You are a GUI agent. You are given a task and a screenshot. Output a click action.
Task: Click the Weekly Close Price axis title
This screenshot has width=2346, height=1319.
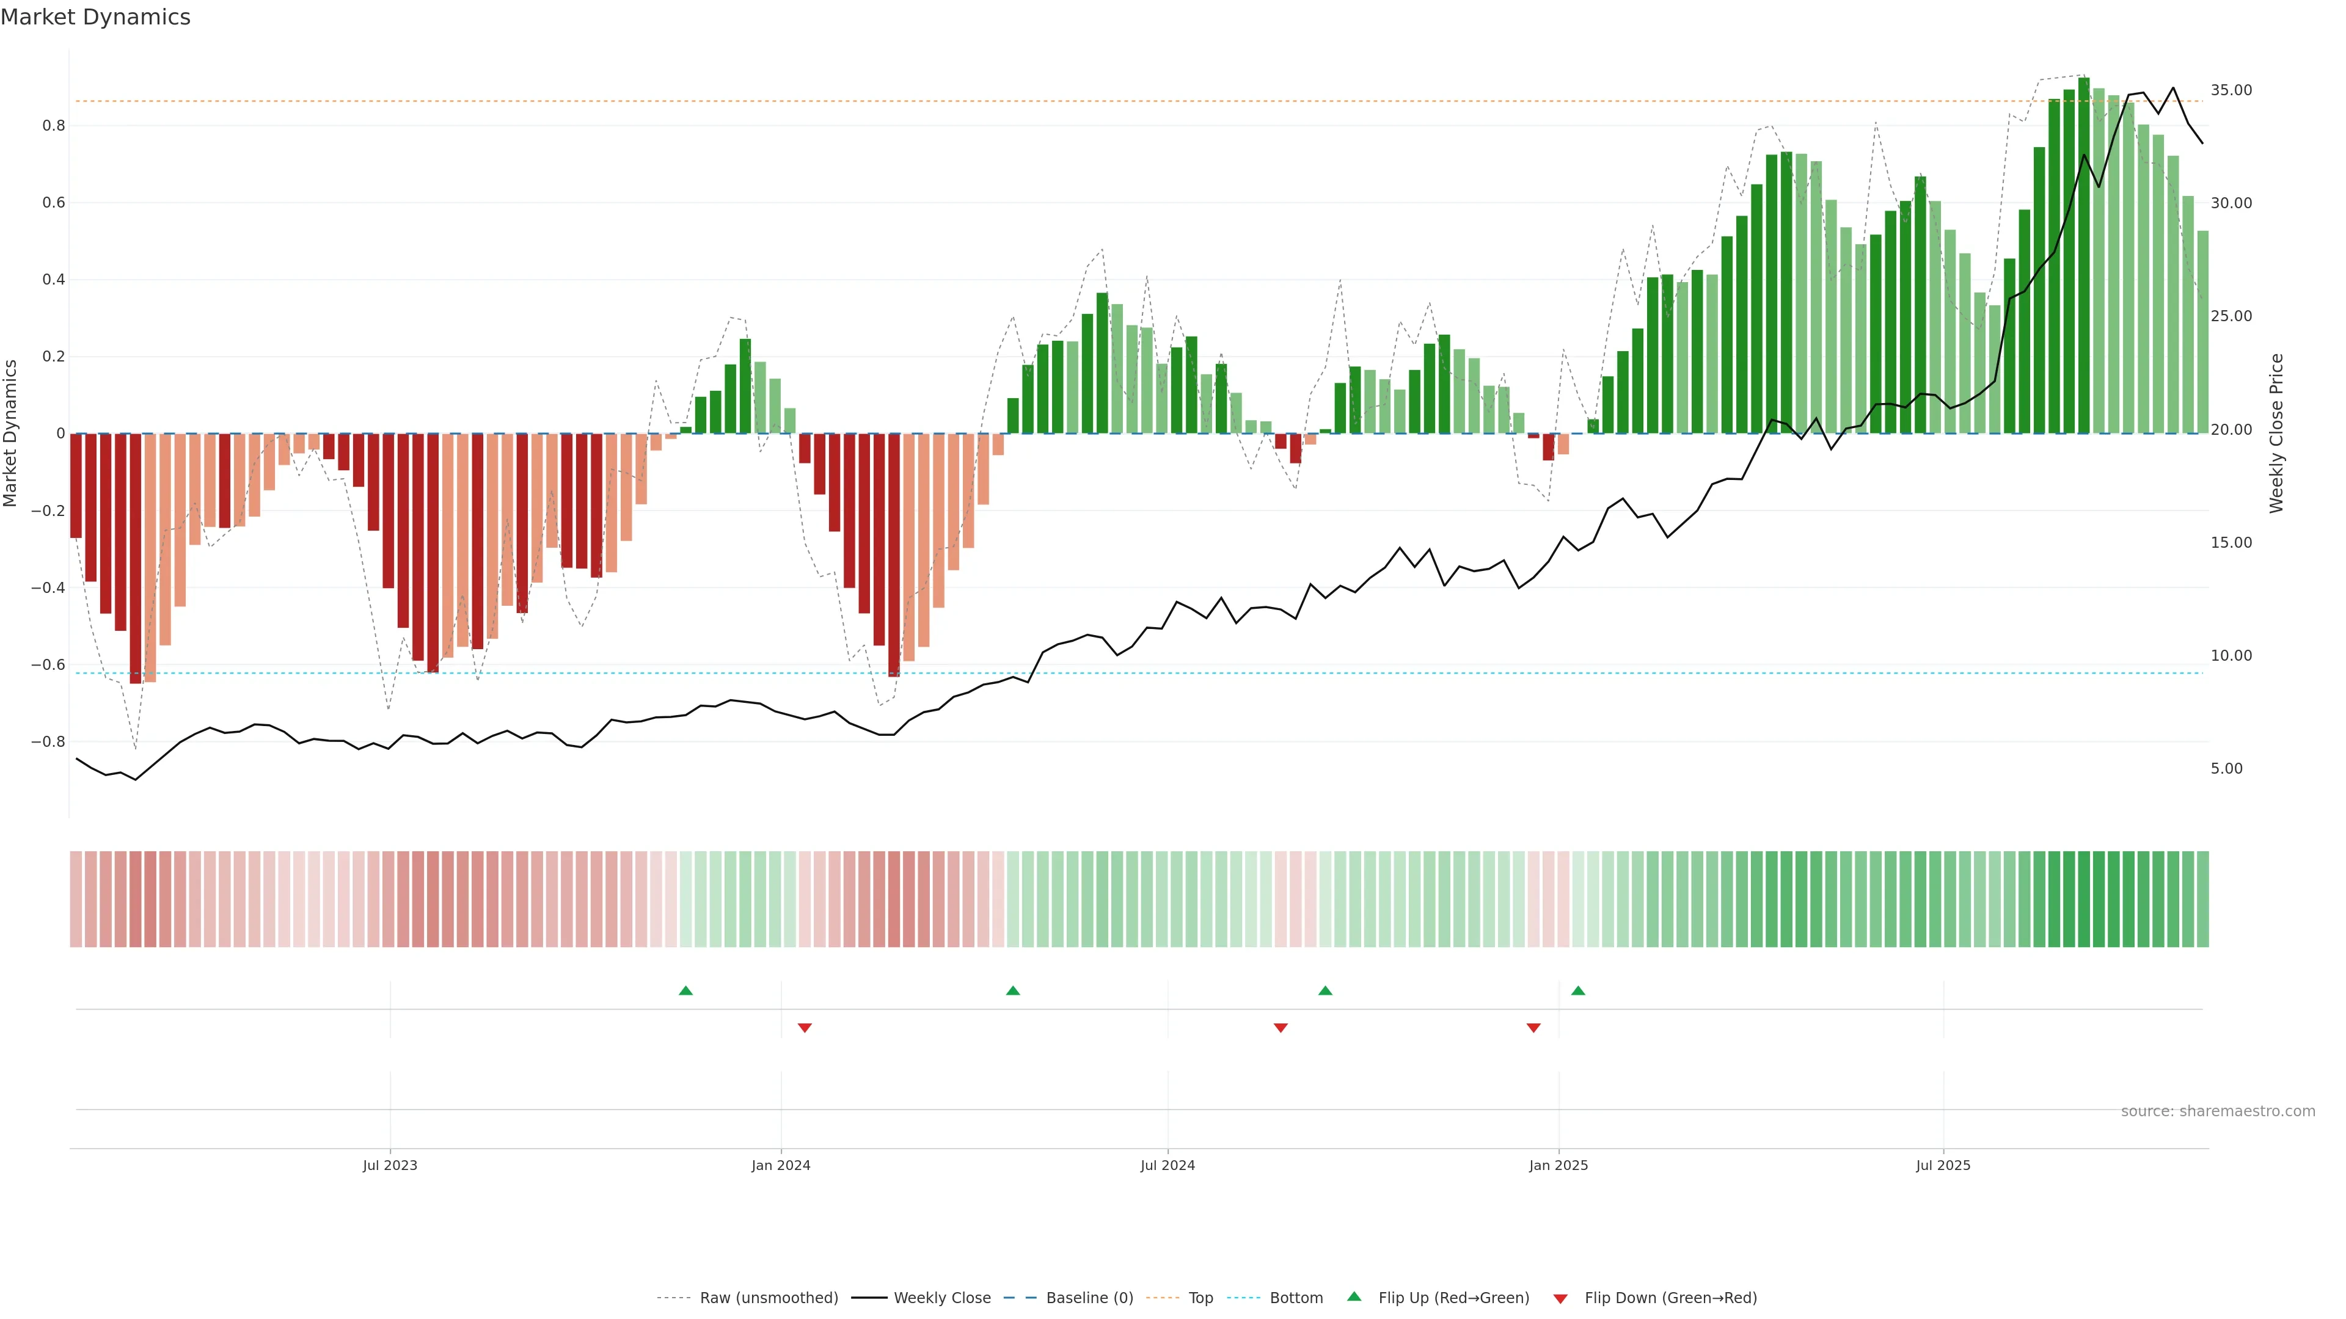2277,434
